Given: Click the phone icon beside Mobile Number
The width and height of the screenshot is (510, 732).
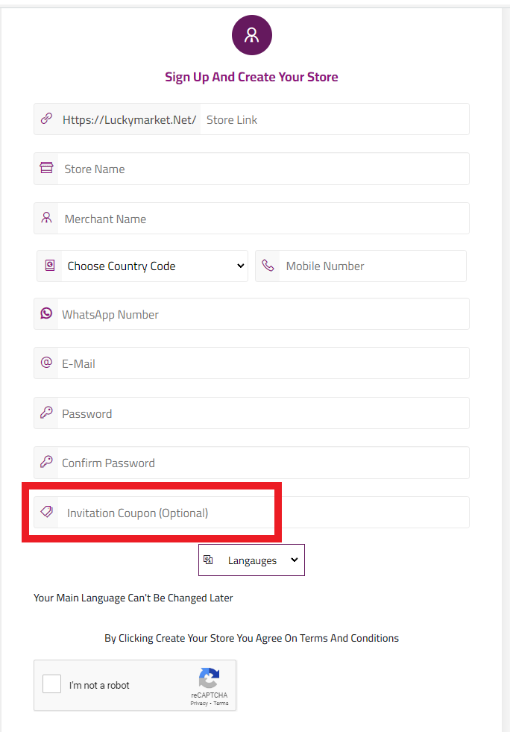Looking at the screenshot, I should point(268,266).
